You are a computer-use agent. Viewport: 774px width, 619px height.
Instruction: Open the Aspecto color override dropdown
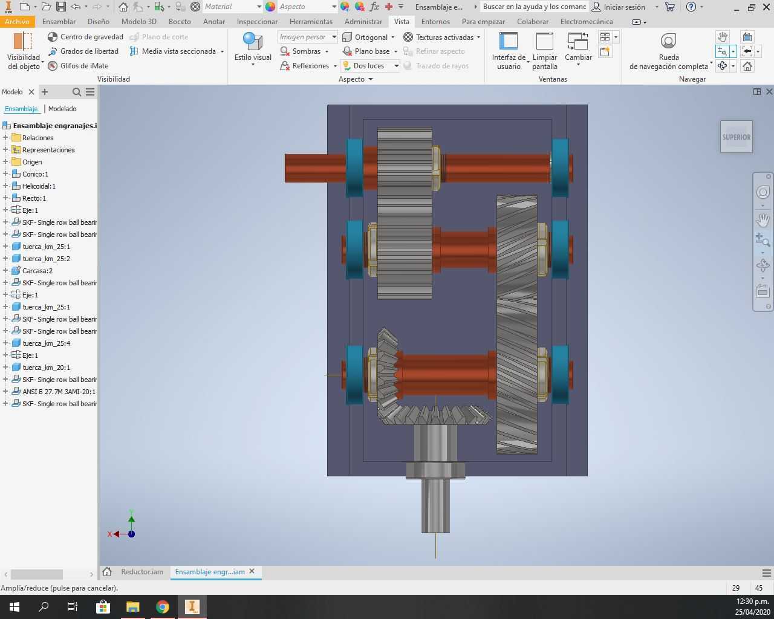(307, 7)
